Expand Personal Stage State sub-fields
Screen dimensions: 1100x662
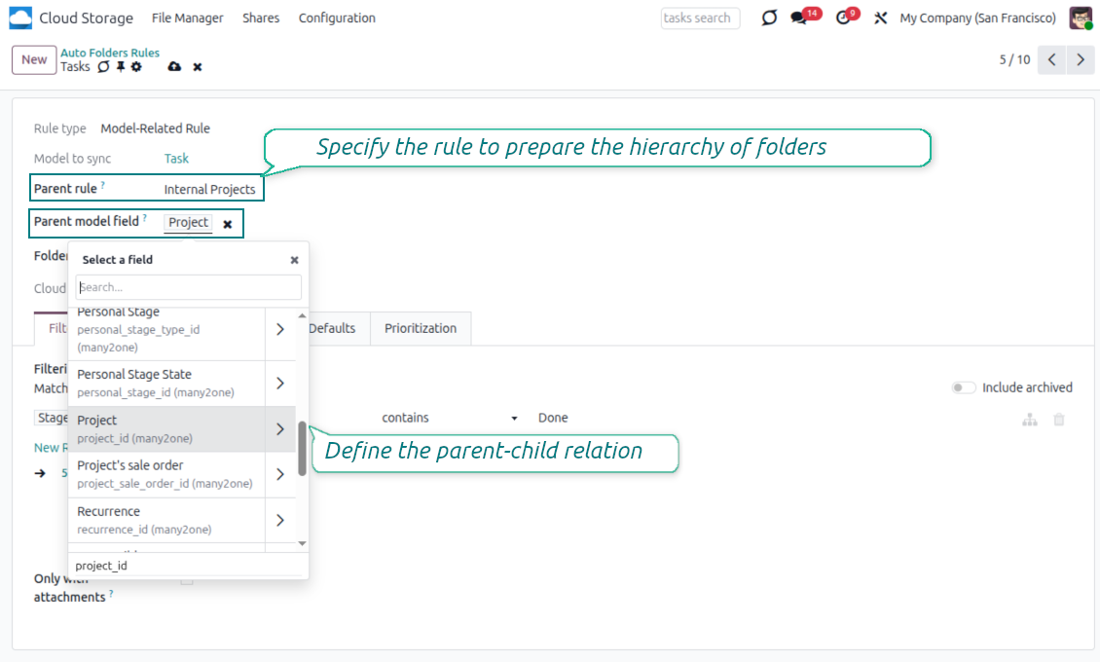pos(280,384)
